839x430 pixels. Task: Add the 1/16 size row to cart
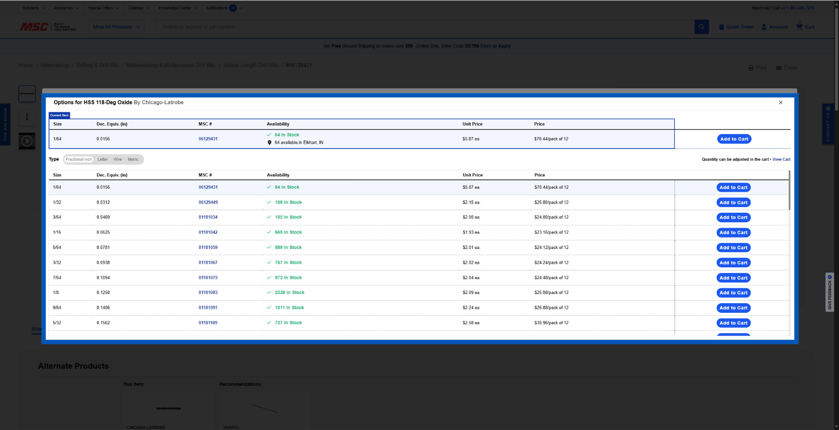(x=733, y=232)
